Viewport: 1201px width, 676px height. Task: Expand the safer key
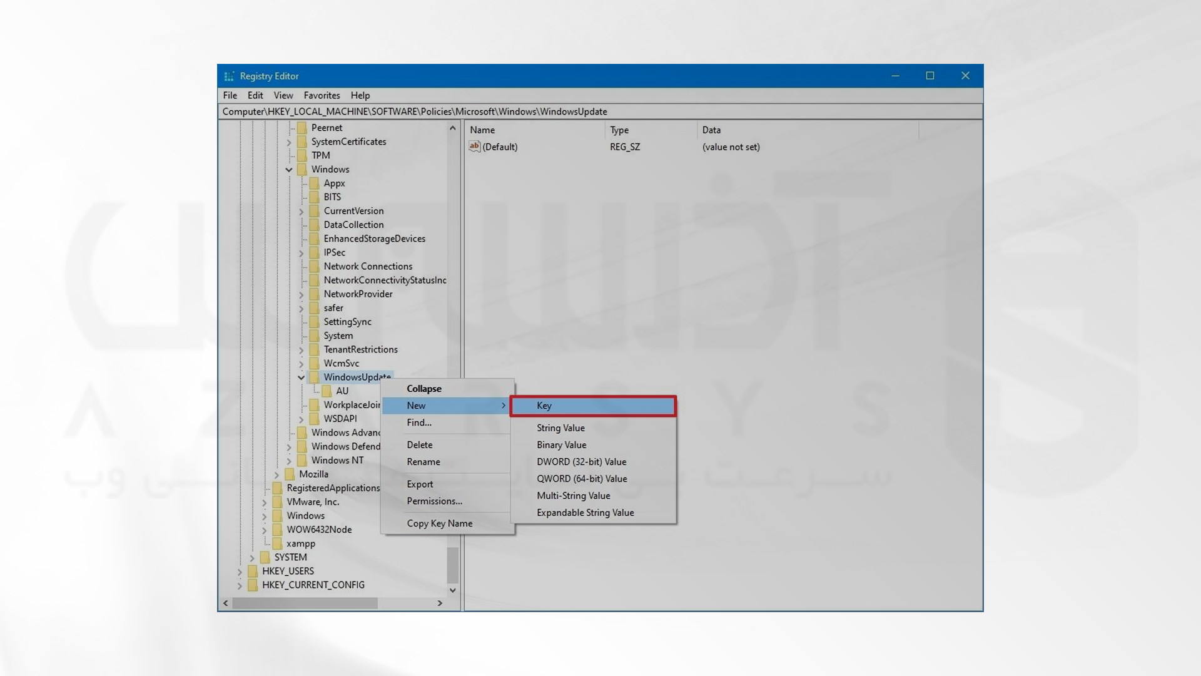click(x=301, y=309)
